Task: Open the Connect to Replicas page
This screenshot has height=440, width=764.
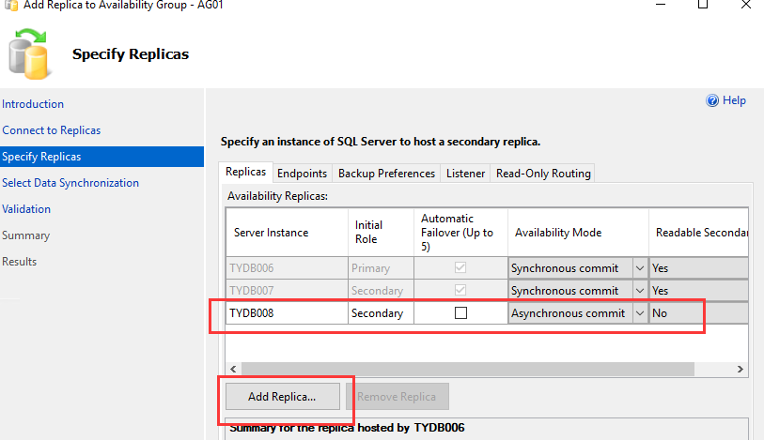Action: [x=52, y=130]
